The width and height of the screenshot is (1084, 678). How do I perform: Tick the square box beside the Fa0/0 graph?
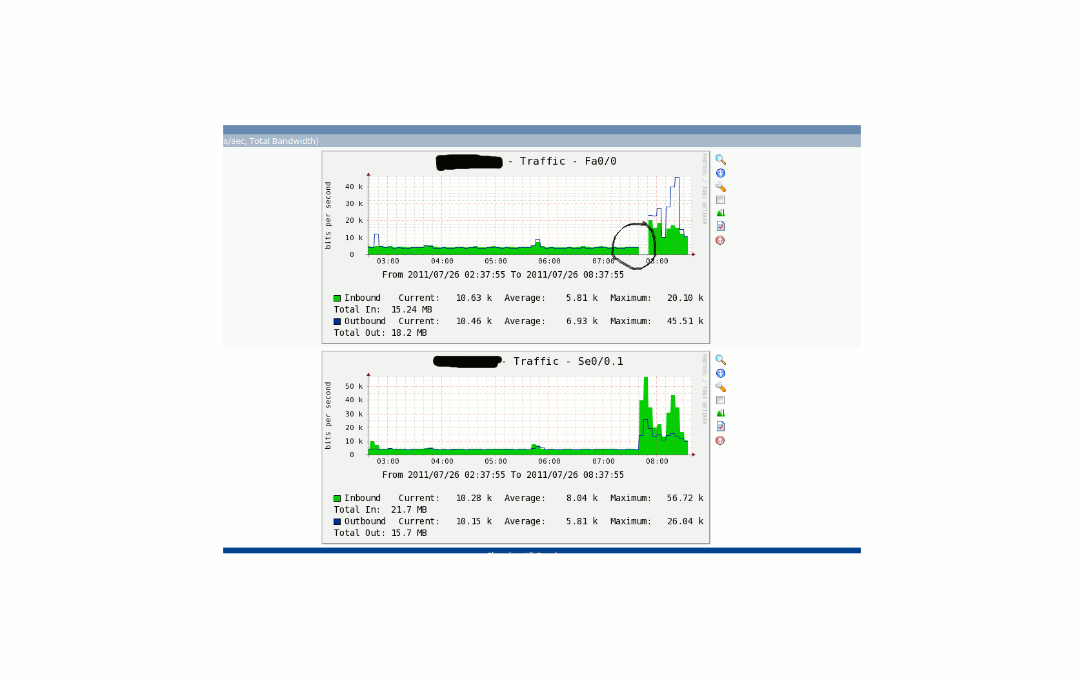tap(721, 200)
